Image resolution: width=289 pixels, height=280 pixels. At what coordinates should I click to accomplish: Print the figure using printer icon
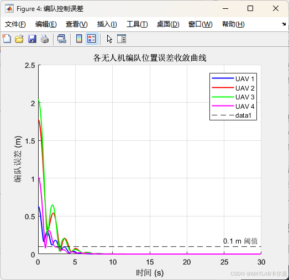click(45, 39)
